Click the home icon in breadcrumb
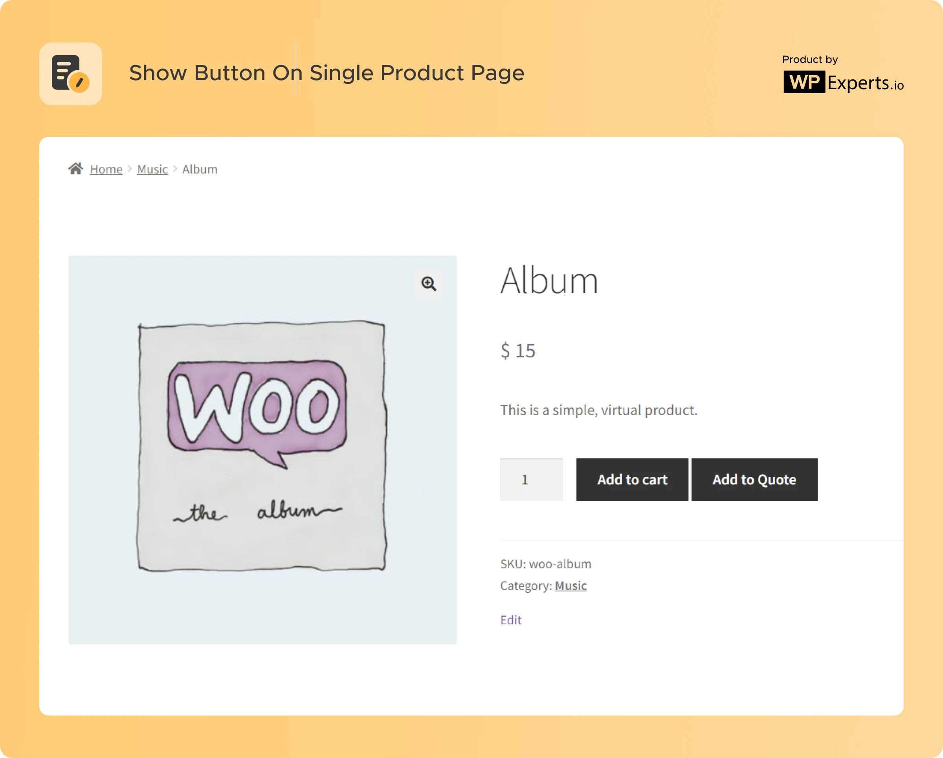The image size is (943, 758). [x=76, y=169]
